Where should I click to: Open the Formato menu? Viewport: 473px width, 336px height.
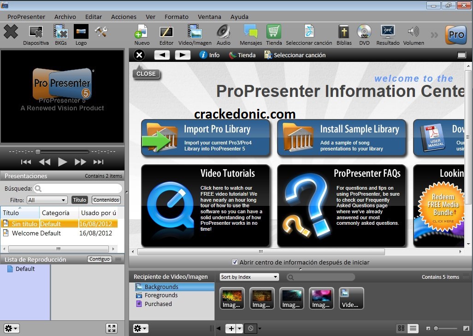coord(177,17)
